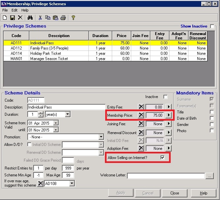
Task: Open the Scheme from date dropdown
Action: 55,123
